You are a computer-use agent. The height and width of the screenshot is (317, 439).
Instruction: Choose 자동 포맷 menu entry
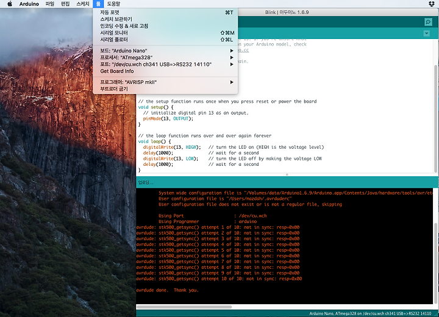[x=165, y=12]
